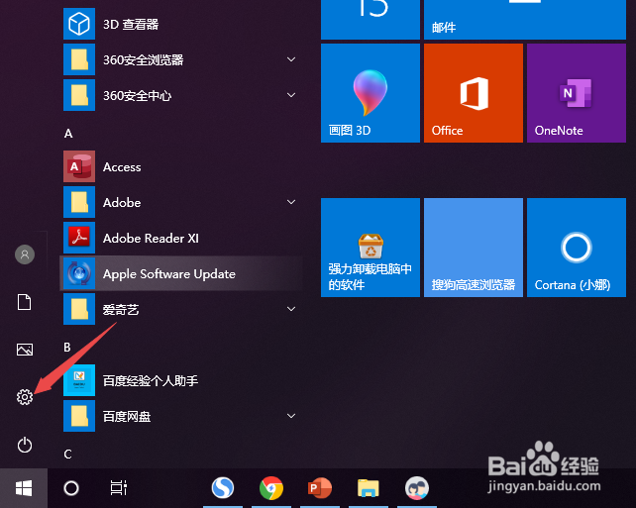Open the 邮件 tile
This screenshot has width=636, height=508.
pos(525,20)
